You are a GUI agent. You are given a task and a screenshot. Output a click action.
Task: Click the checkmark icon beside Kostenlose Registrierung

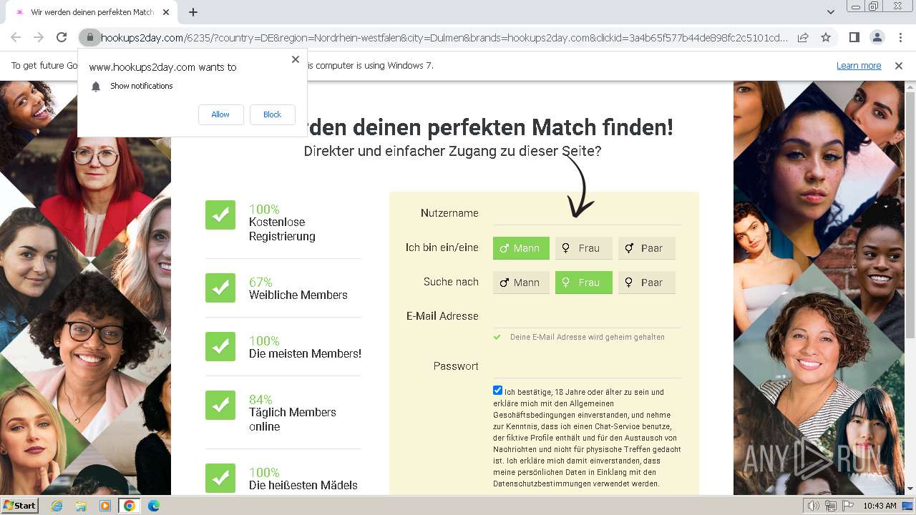tap(220, 215)
